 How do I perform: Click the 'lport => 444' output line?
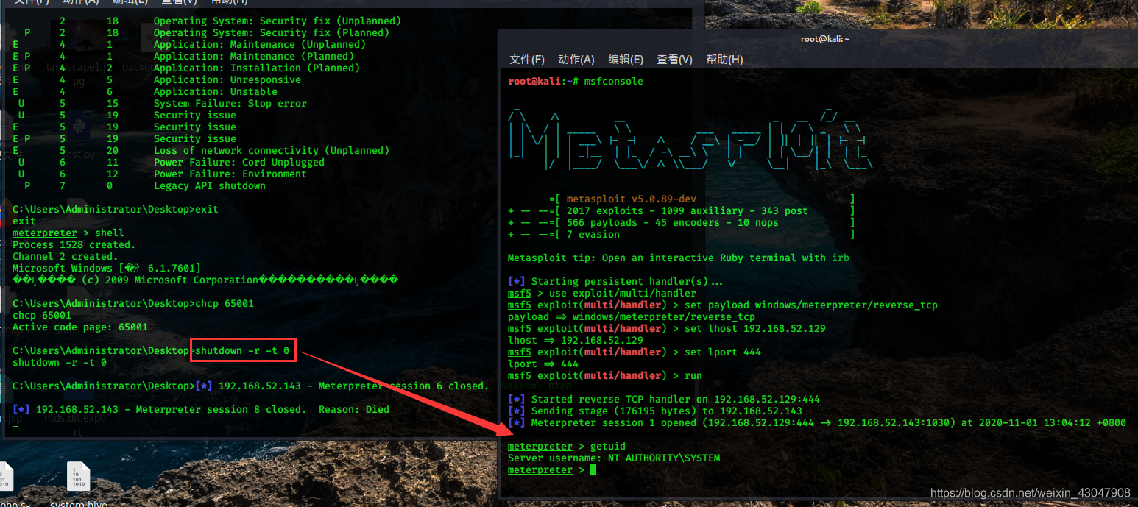coord(543,364)
